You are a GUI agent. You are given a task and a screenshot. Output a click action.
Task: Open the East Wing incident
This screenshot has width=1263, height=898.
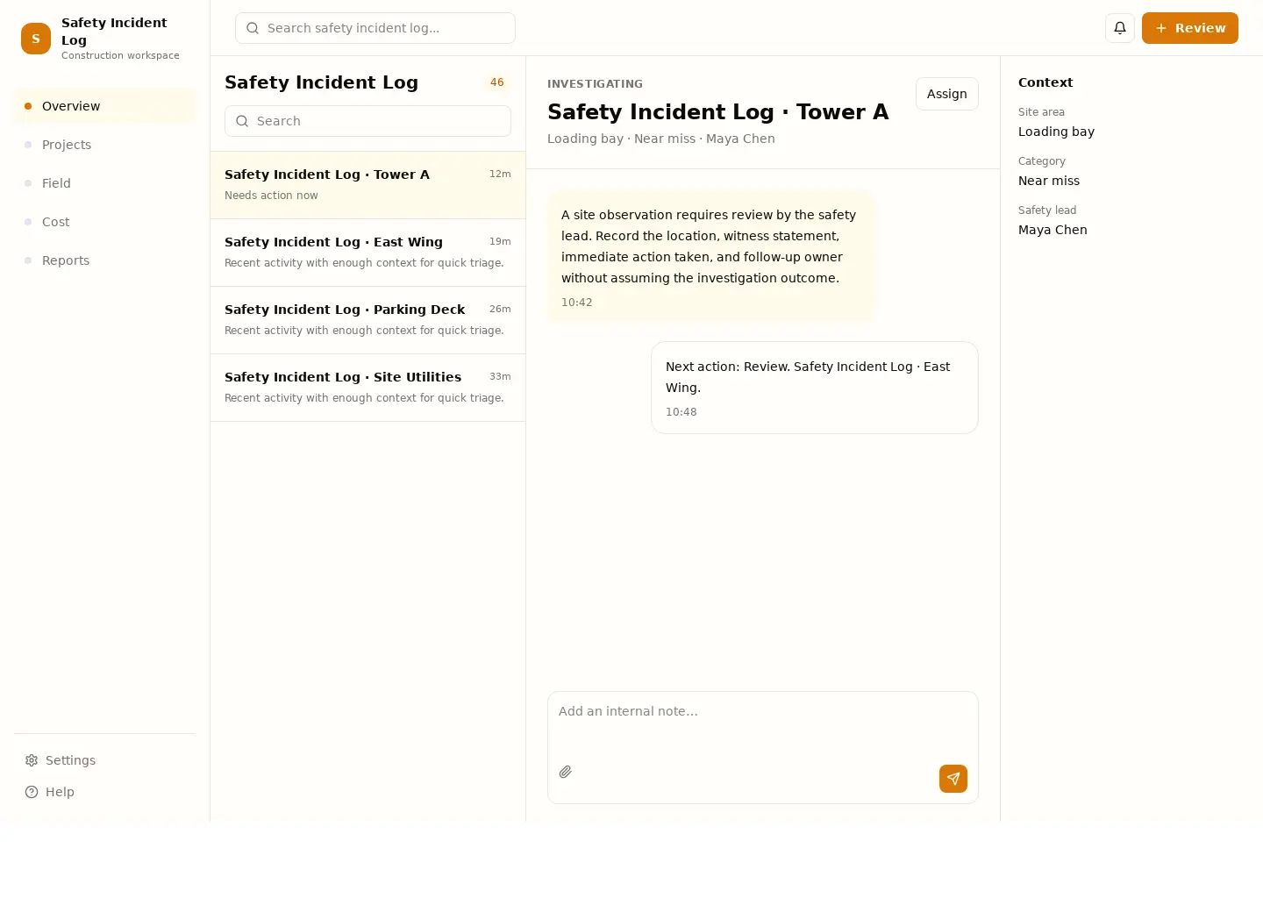(x=368, y=253)
